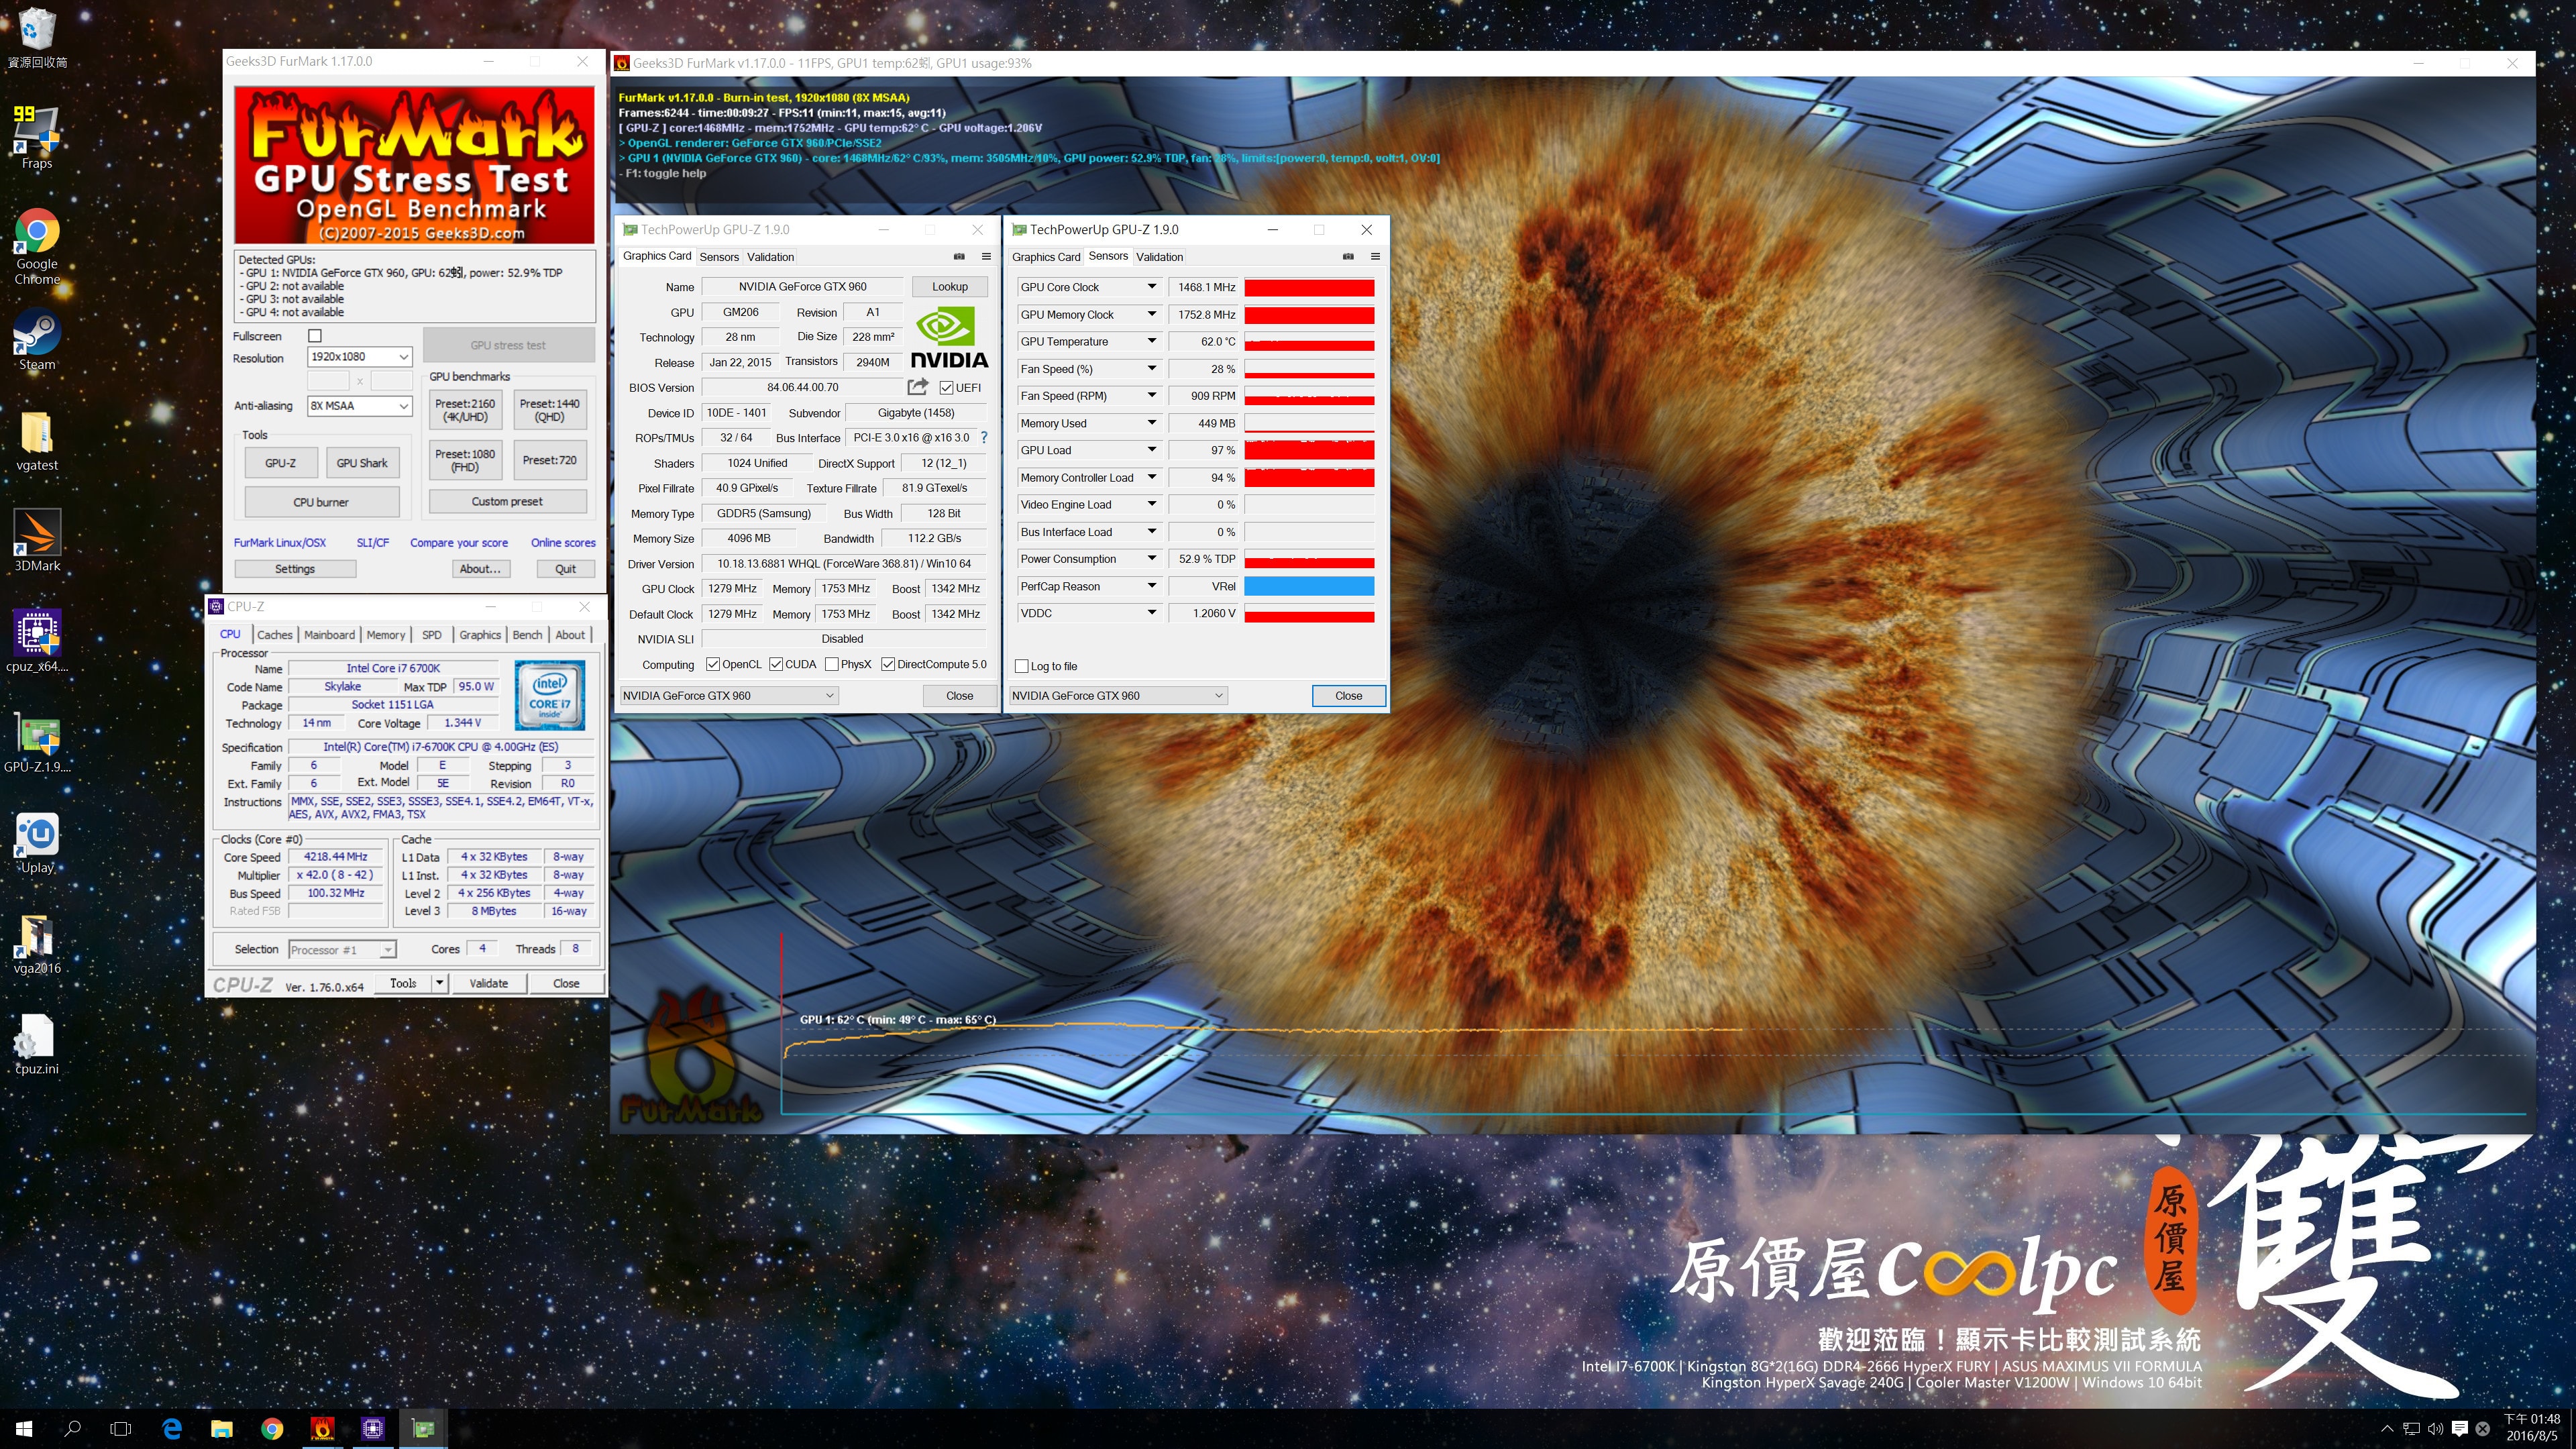Open the Compare your score link

coord(459,543)
